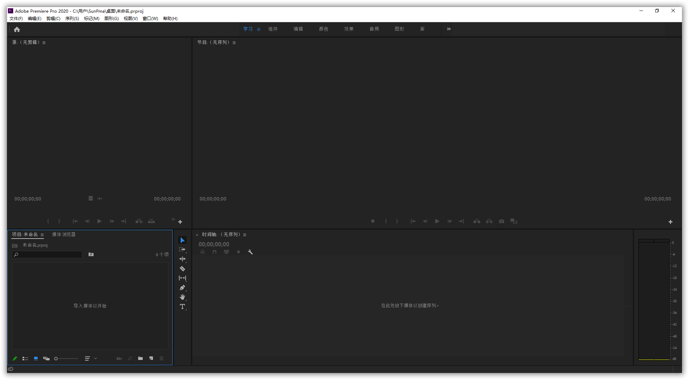Open the 文件(F) menu
The height and width of the screenshot is (380, 689).
coord(16,19)
